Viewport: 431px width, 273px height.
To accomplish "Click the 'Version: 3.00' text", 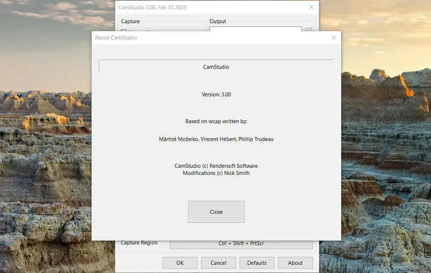I will (x=217, y=94).
